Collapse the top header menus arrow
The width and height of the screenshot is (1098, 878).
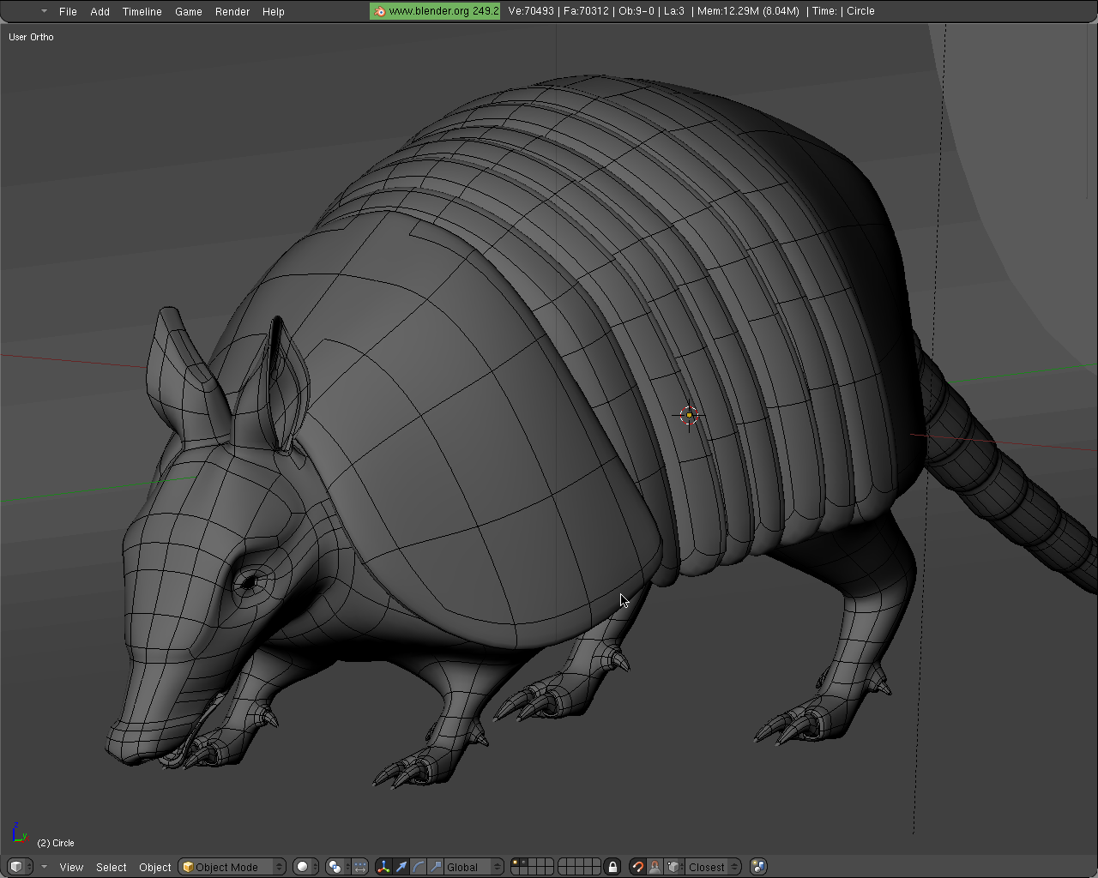[x=45, y=11]
